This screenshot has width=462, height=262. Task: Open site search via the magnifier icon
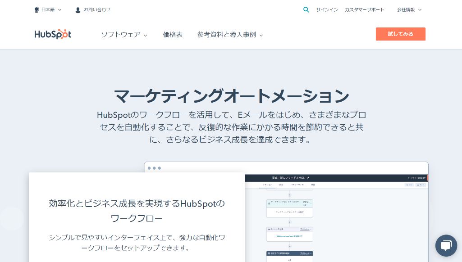point(306,9)
